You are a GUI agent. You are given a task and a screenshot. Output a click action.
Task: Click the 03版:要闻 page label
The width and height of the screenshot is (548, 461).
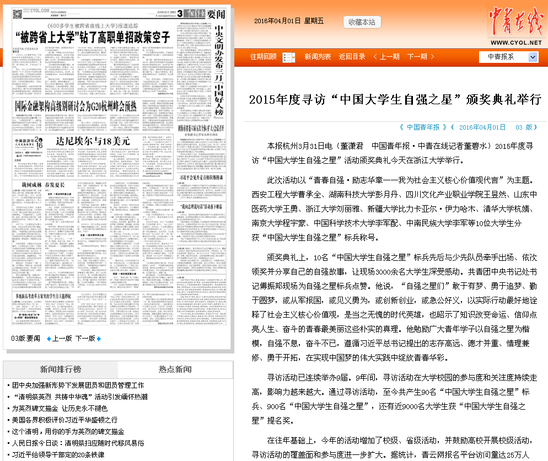(x=25, y=339)
